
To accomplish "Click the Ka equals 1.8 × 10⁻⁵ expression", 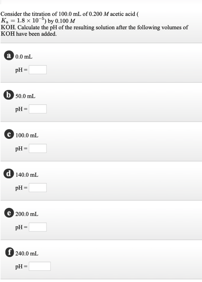I will 23,20.
